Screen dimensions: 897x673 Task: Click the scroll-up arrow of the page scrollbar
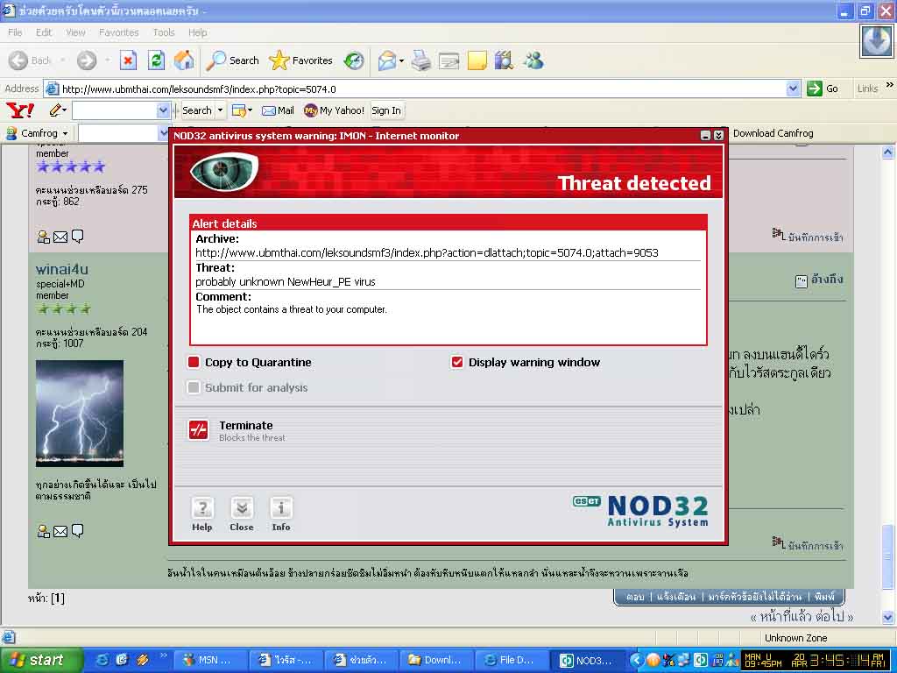(888, 152)
